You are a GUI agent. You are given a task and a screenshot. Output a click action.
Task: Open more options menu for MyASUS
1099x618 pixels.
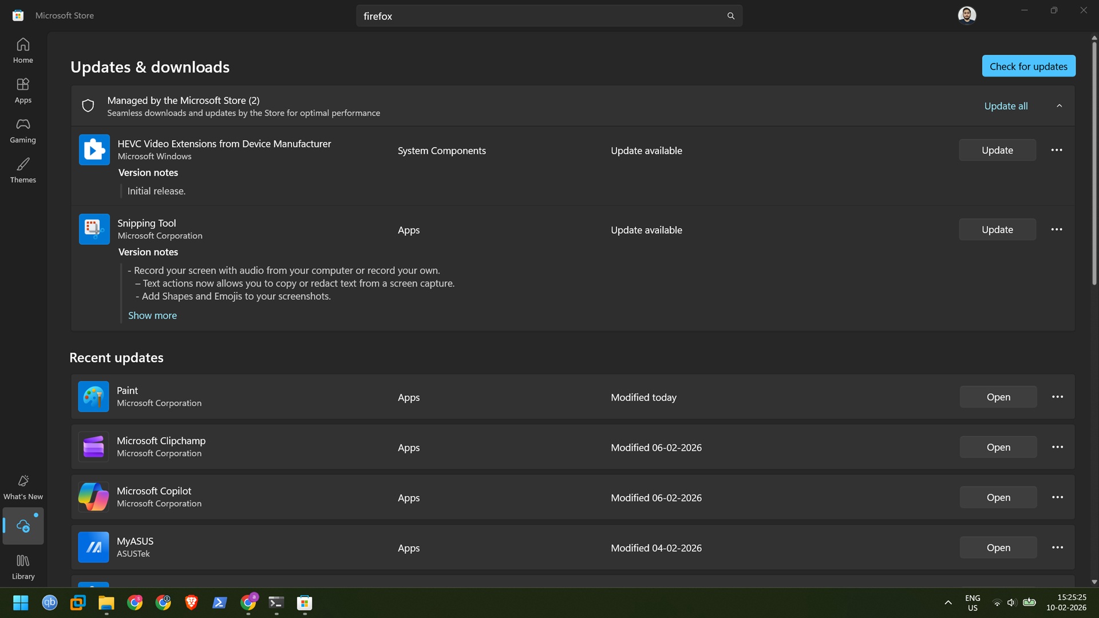tap(1056, 547)
